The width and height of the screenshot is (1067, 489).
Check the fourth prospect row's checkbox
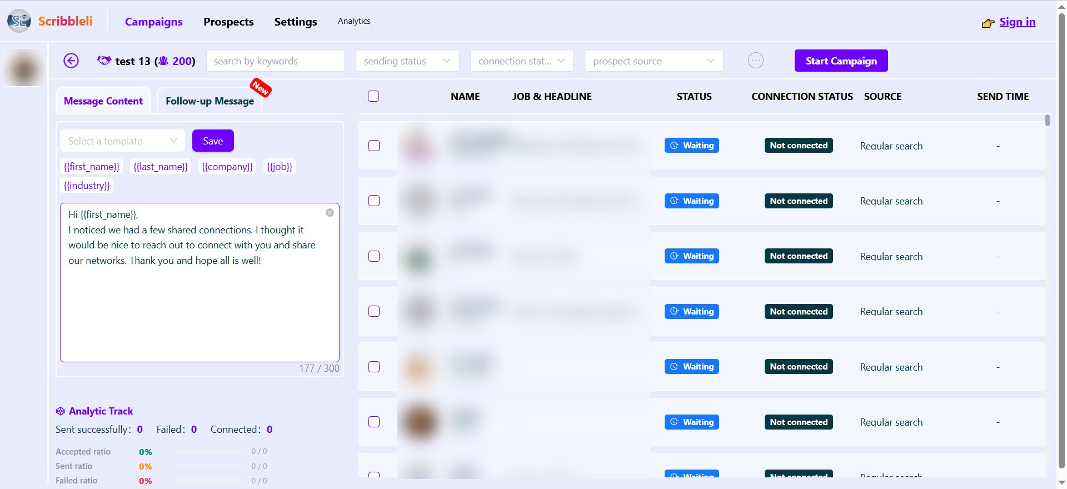coord(374,311)
